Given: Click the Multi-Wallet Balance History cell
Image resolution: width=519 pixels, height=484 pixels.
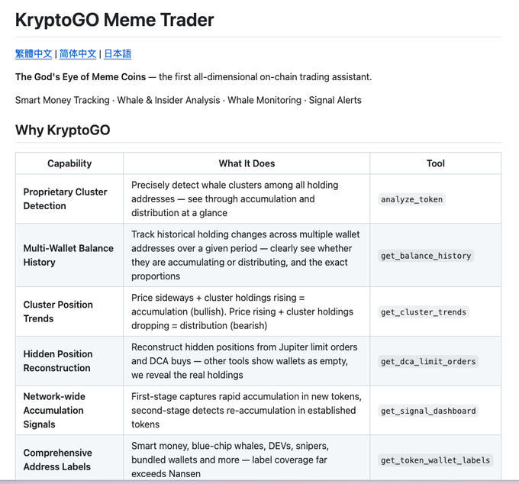Looking at the screenshot, I should pos(69,255).
